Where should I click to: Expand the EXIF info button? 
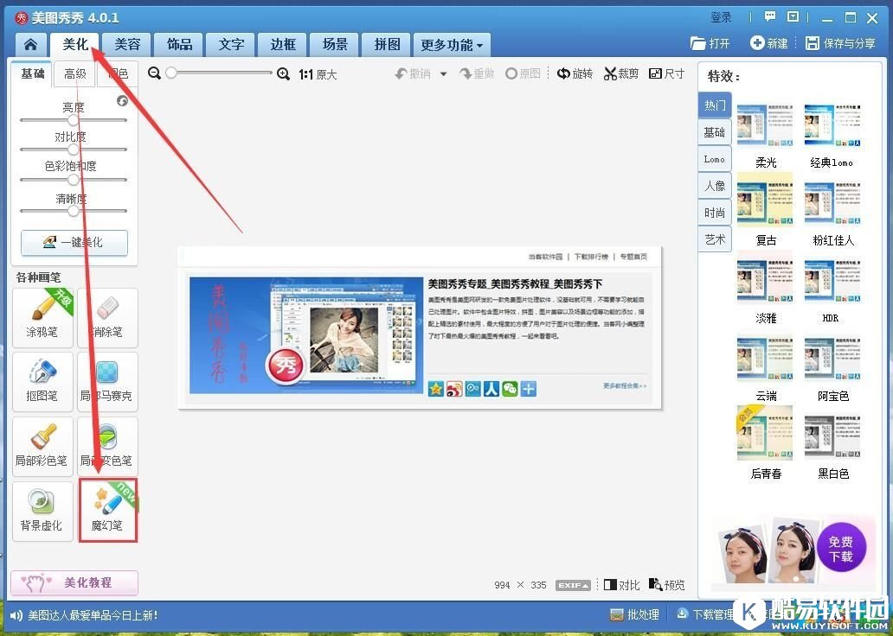[x=573, y=585]
